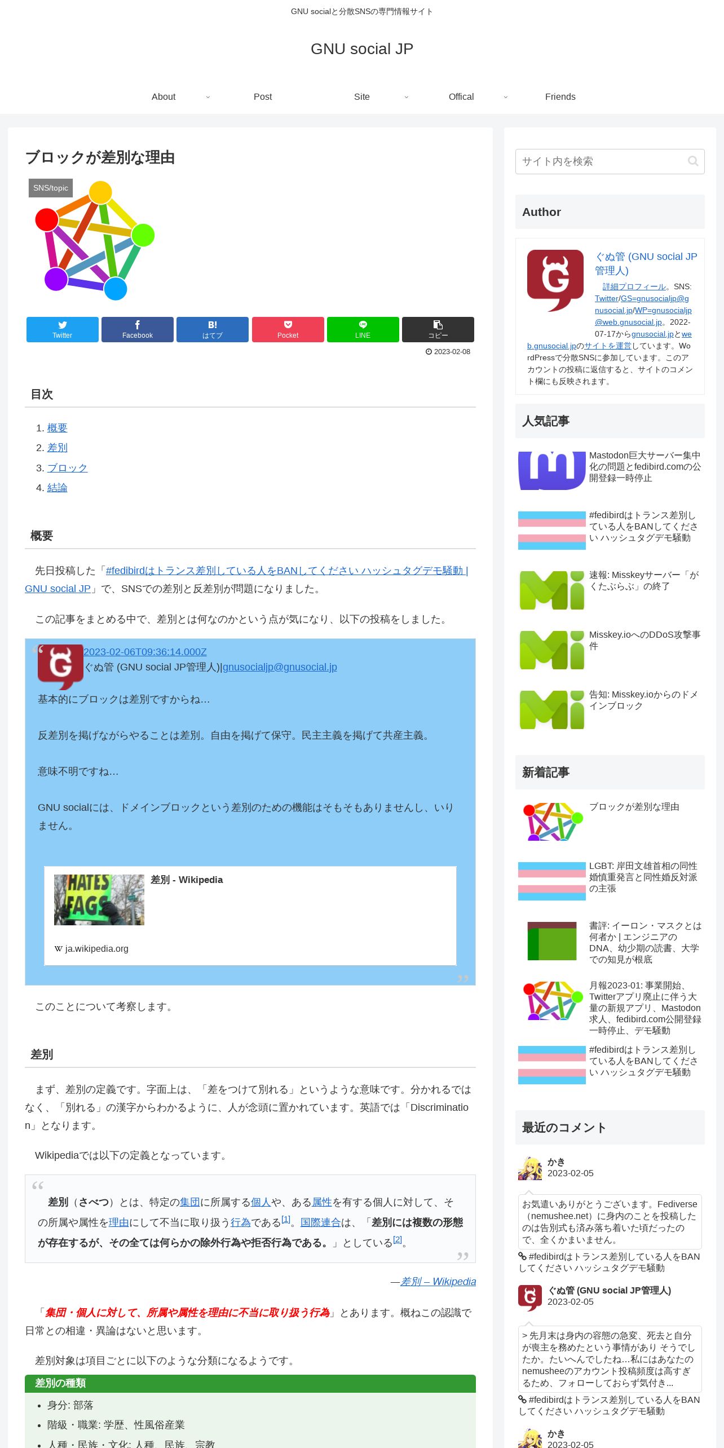
Task: Open footnote [2] in the quote
Action: coord(398,1239)
